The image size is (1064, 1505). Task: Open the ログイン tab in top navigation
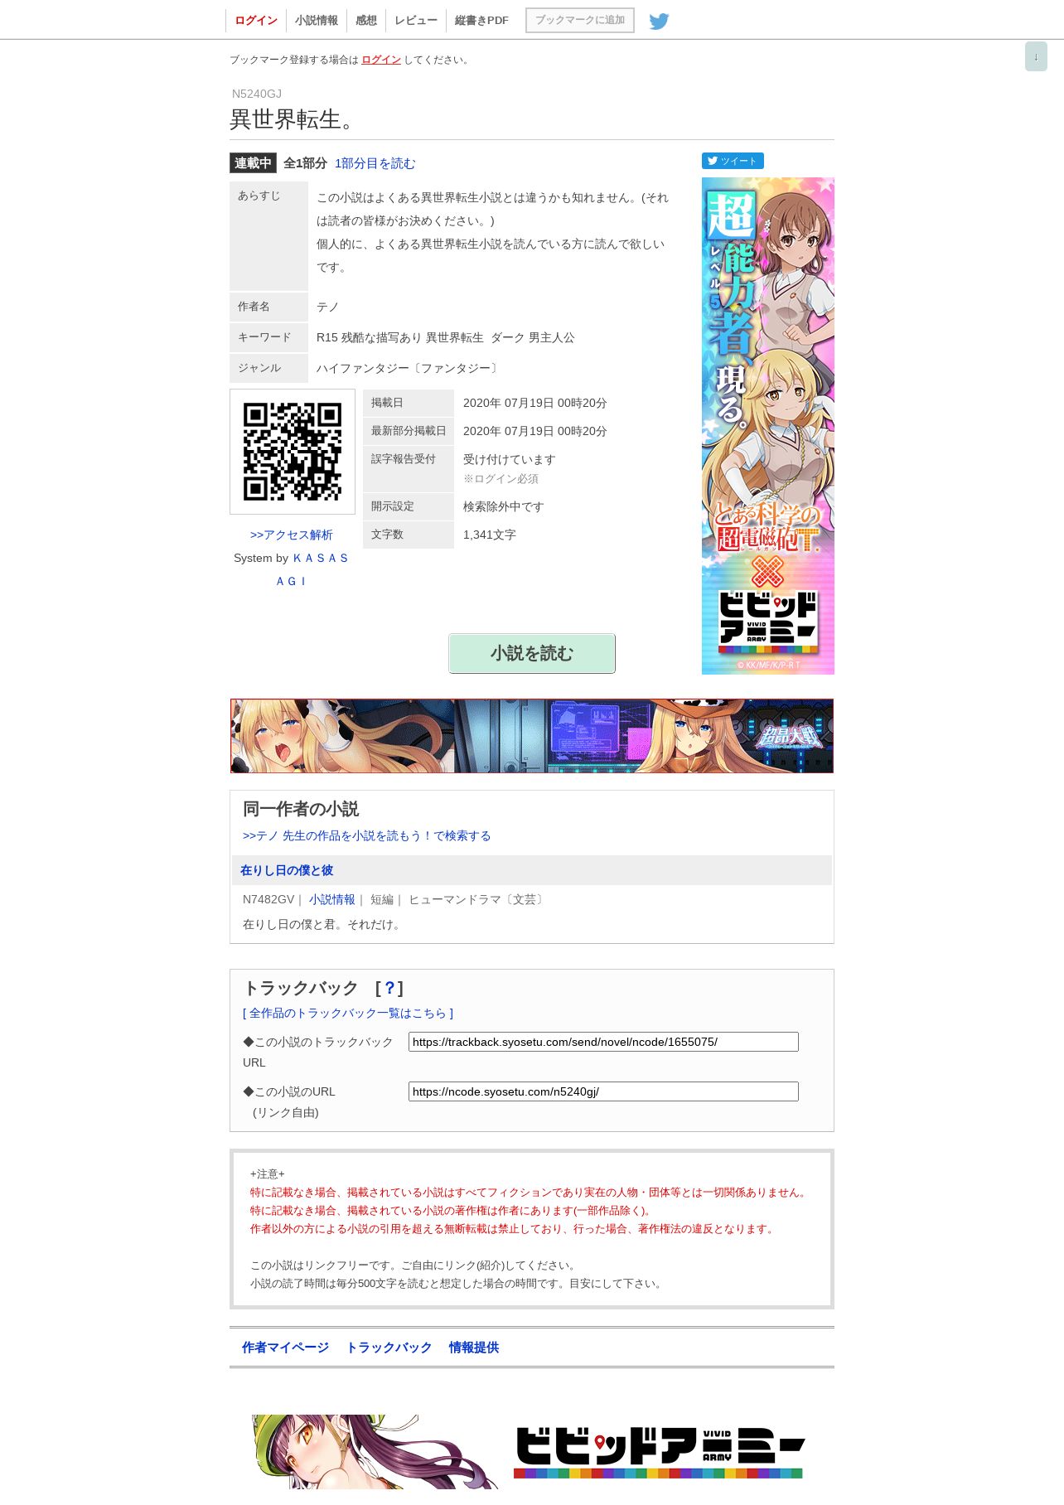pyautogui.click(x=256, y=21)
